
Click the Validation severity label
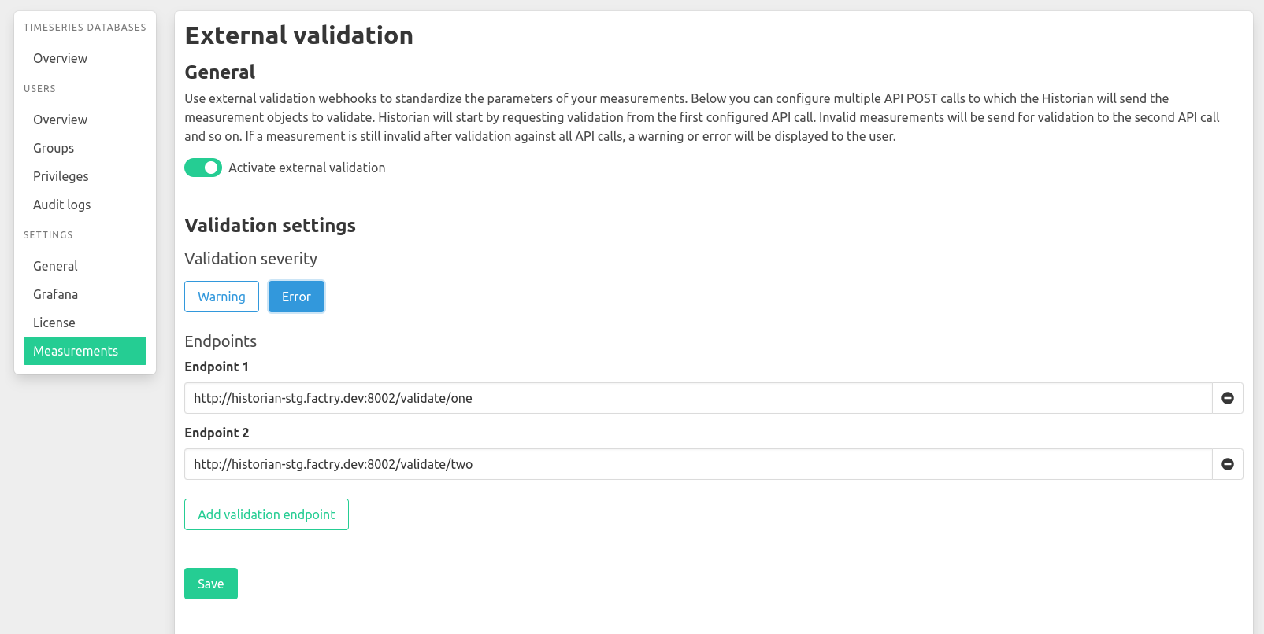(x=250, y=259)
